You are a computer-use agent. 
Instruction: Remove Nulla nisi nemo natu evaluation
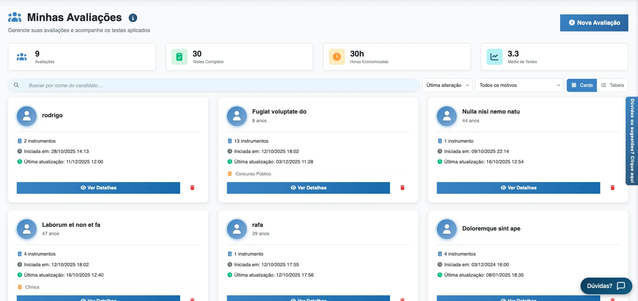pyautogui.click(x=612, y=188)
